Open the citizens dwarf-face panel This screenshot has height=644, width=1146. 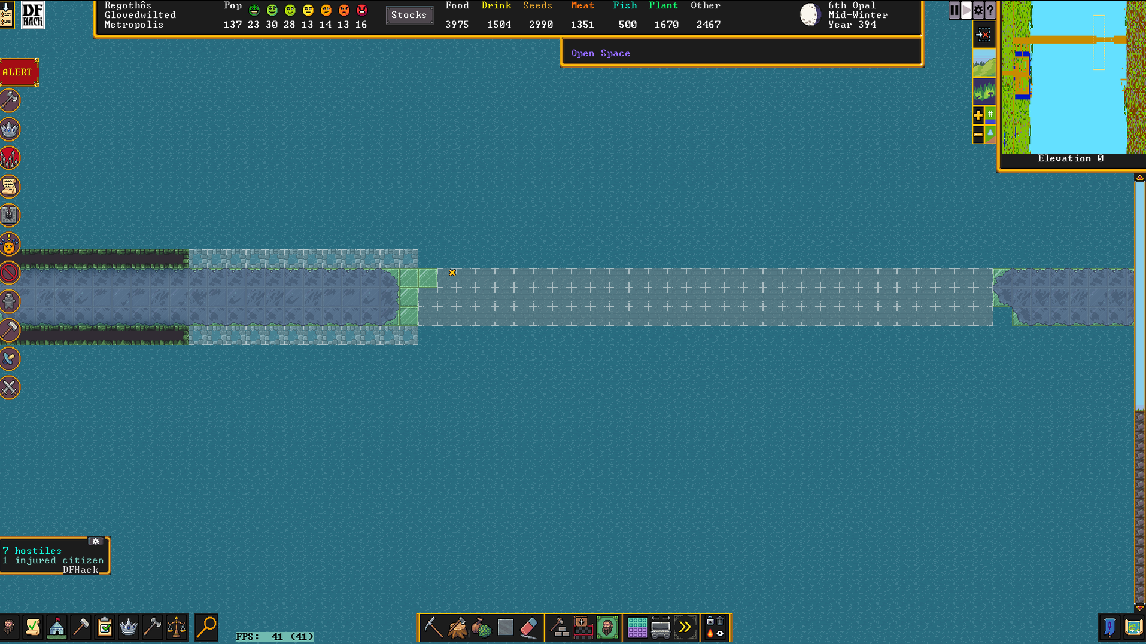pos(9,627)
